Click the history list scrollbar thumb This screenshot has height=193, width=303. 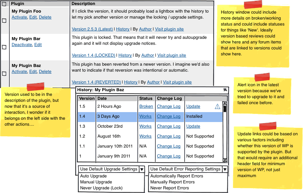click(225, 109)
